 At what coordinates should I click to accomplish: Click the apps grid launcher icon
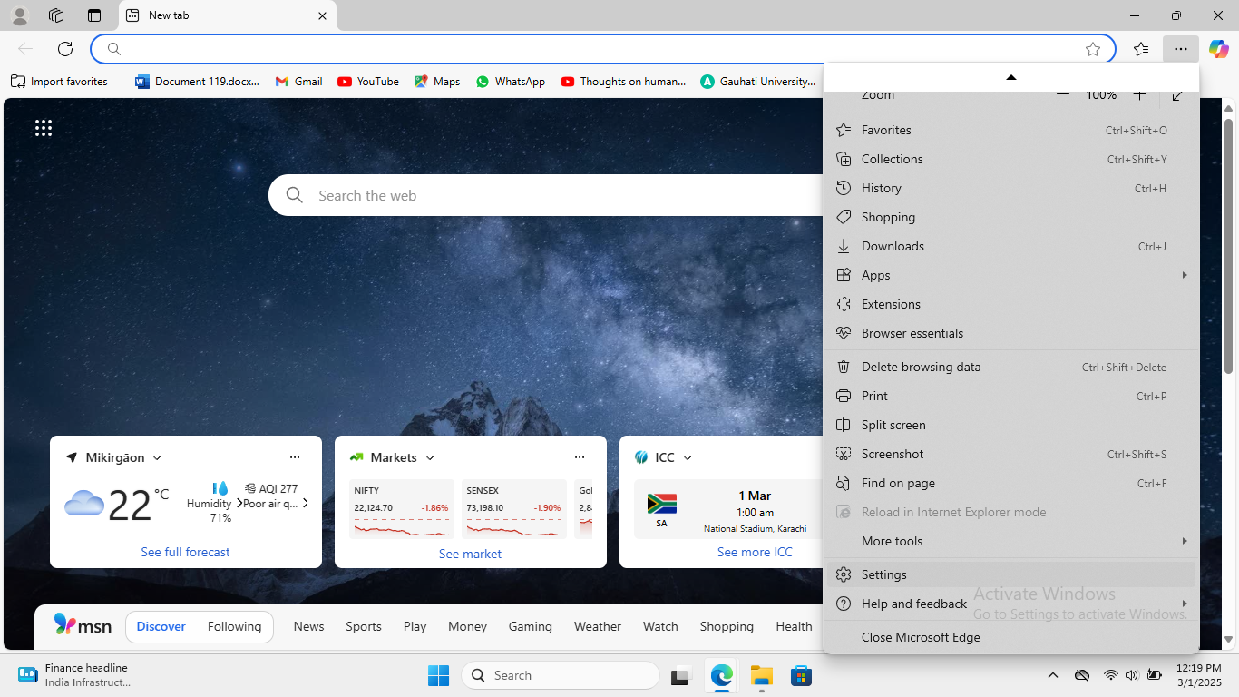click(44, 128)
